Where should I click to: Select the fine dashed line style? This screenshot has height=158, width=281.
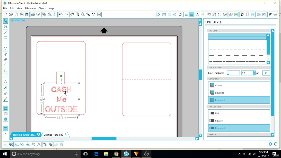[238, 43]
